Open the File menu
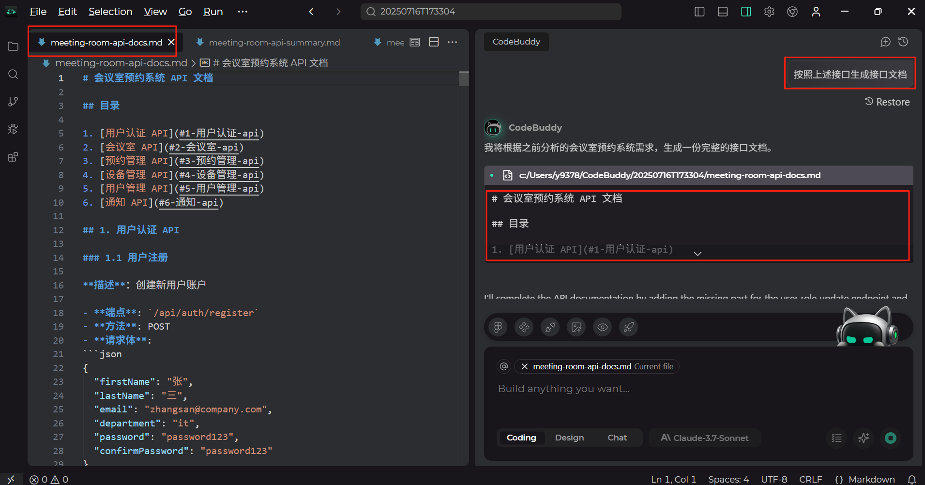 38,12
